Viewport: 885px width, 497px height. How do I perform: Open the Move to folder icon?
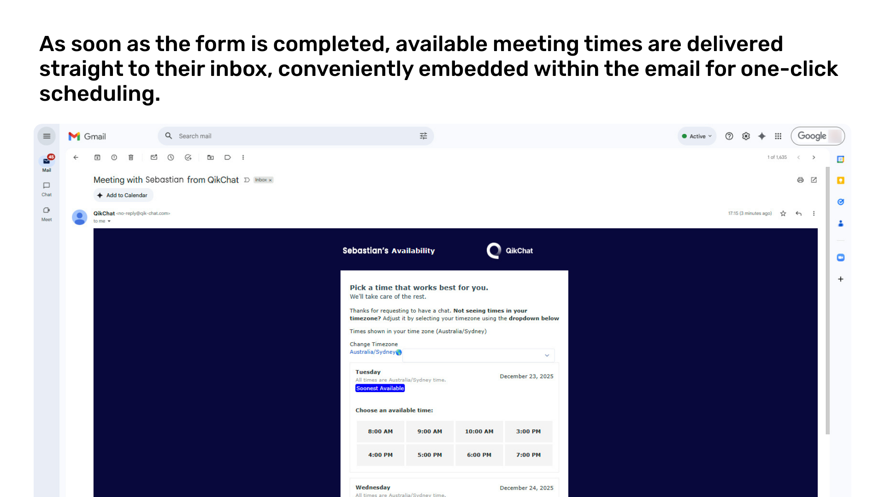[211, 157]
